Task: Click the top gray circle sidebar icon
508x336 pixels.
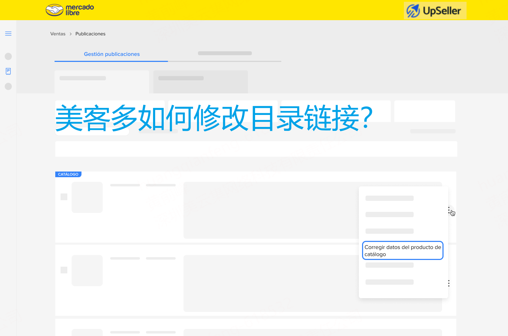Action: (x=8, y=56)
